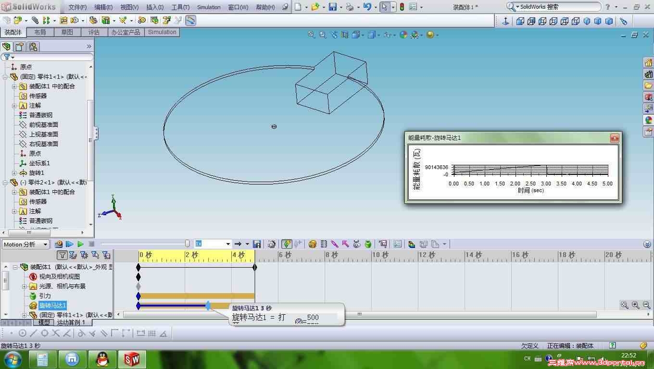Click the Rebuild traffic light icon
Image resolution: width=654 pixels, height=369 pixels.
(x=402, y=7)
